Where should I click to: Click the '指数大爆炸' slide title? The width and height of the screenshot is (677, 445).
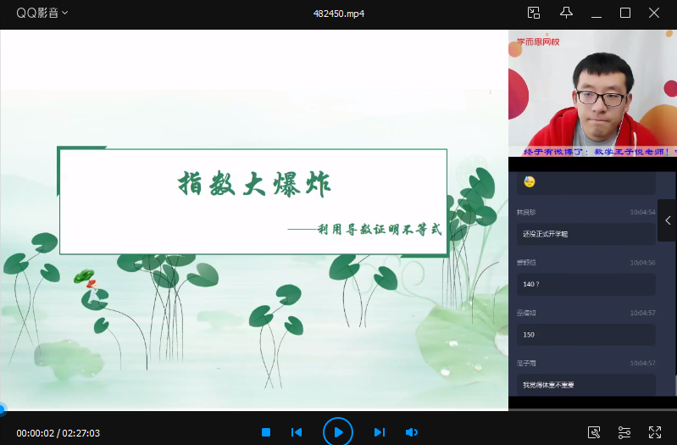click(254, 184)
